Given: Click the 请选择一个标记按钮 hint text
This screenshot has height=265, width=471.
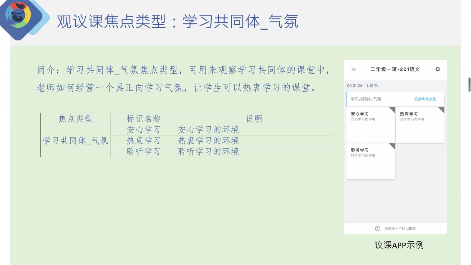Looking at the screenshot, I should (x=400, y=228).
